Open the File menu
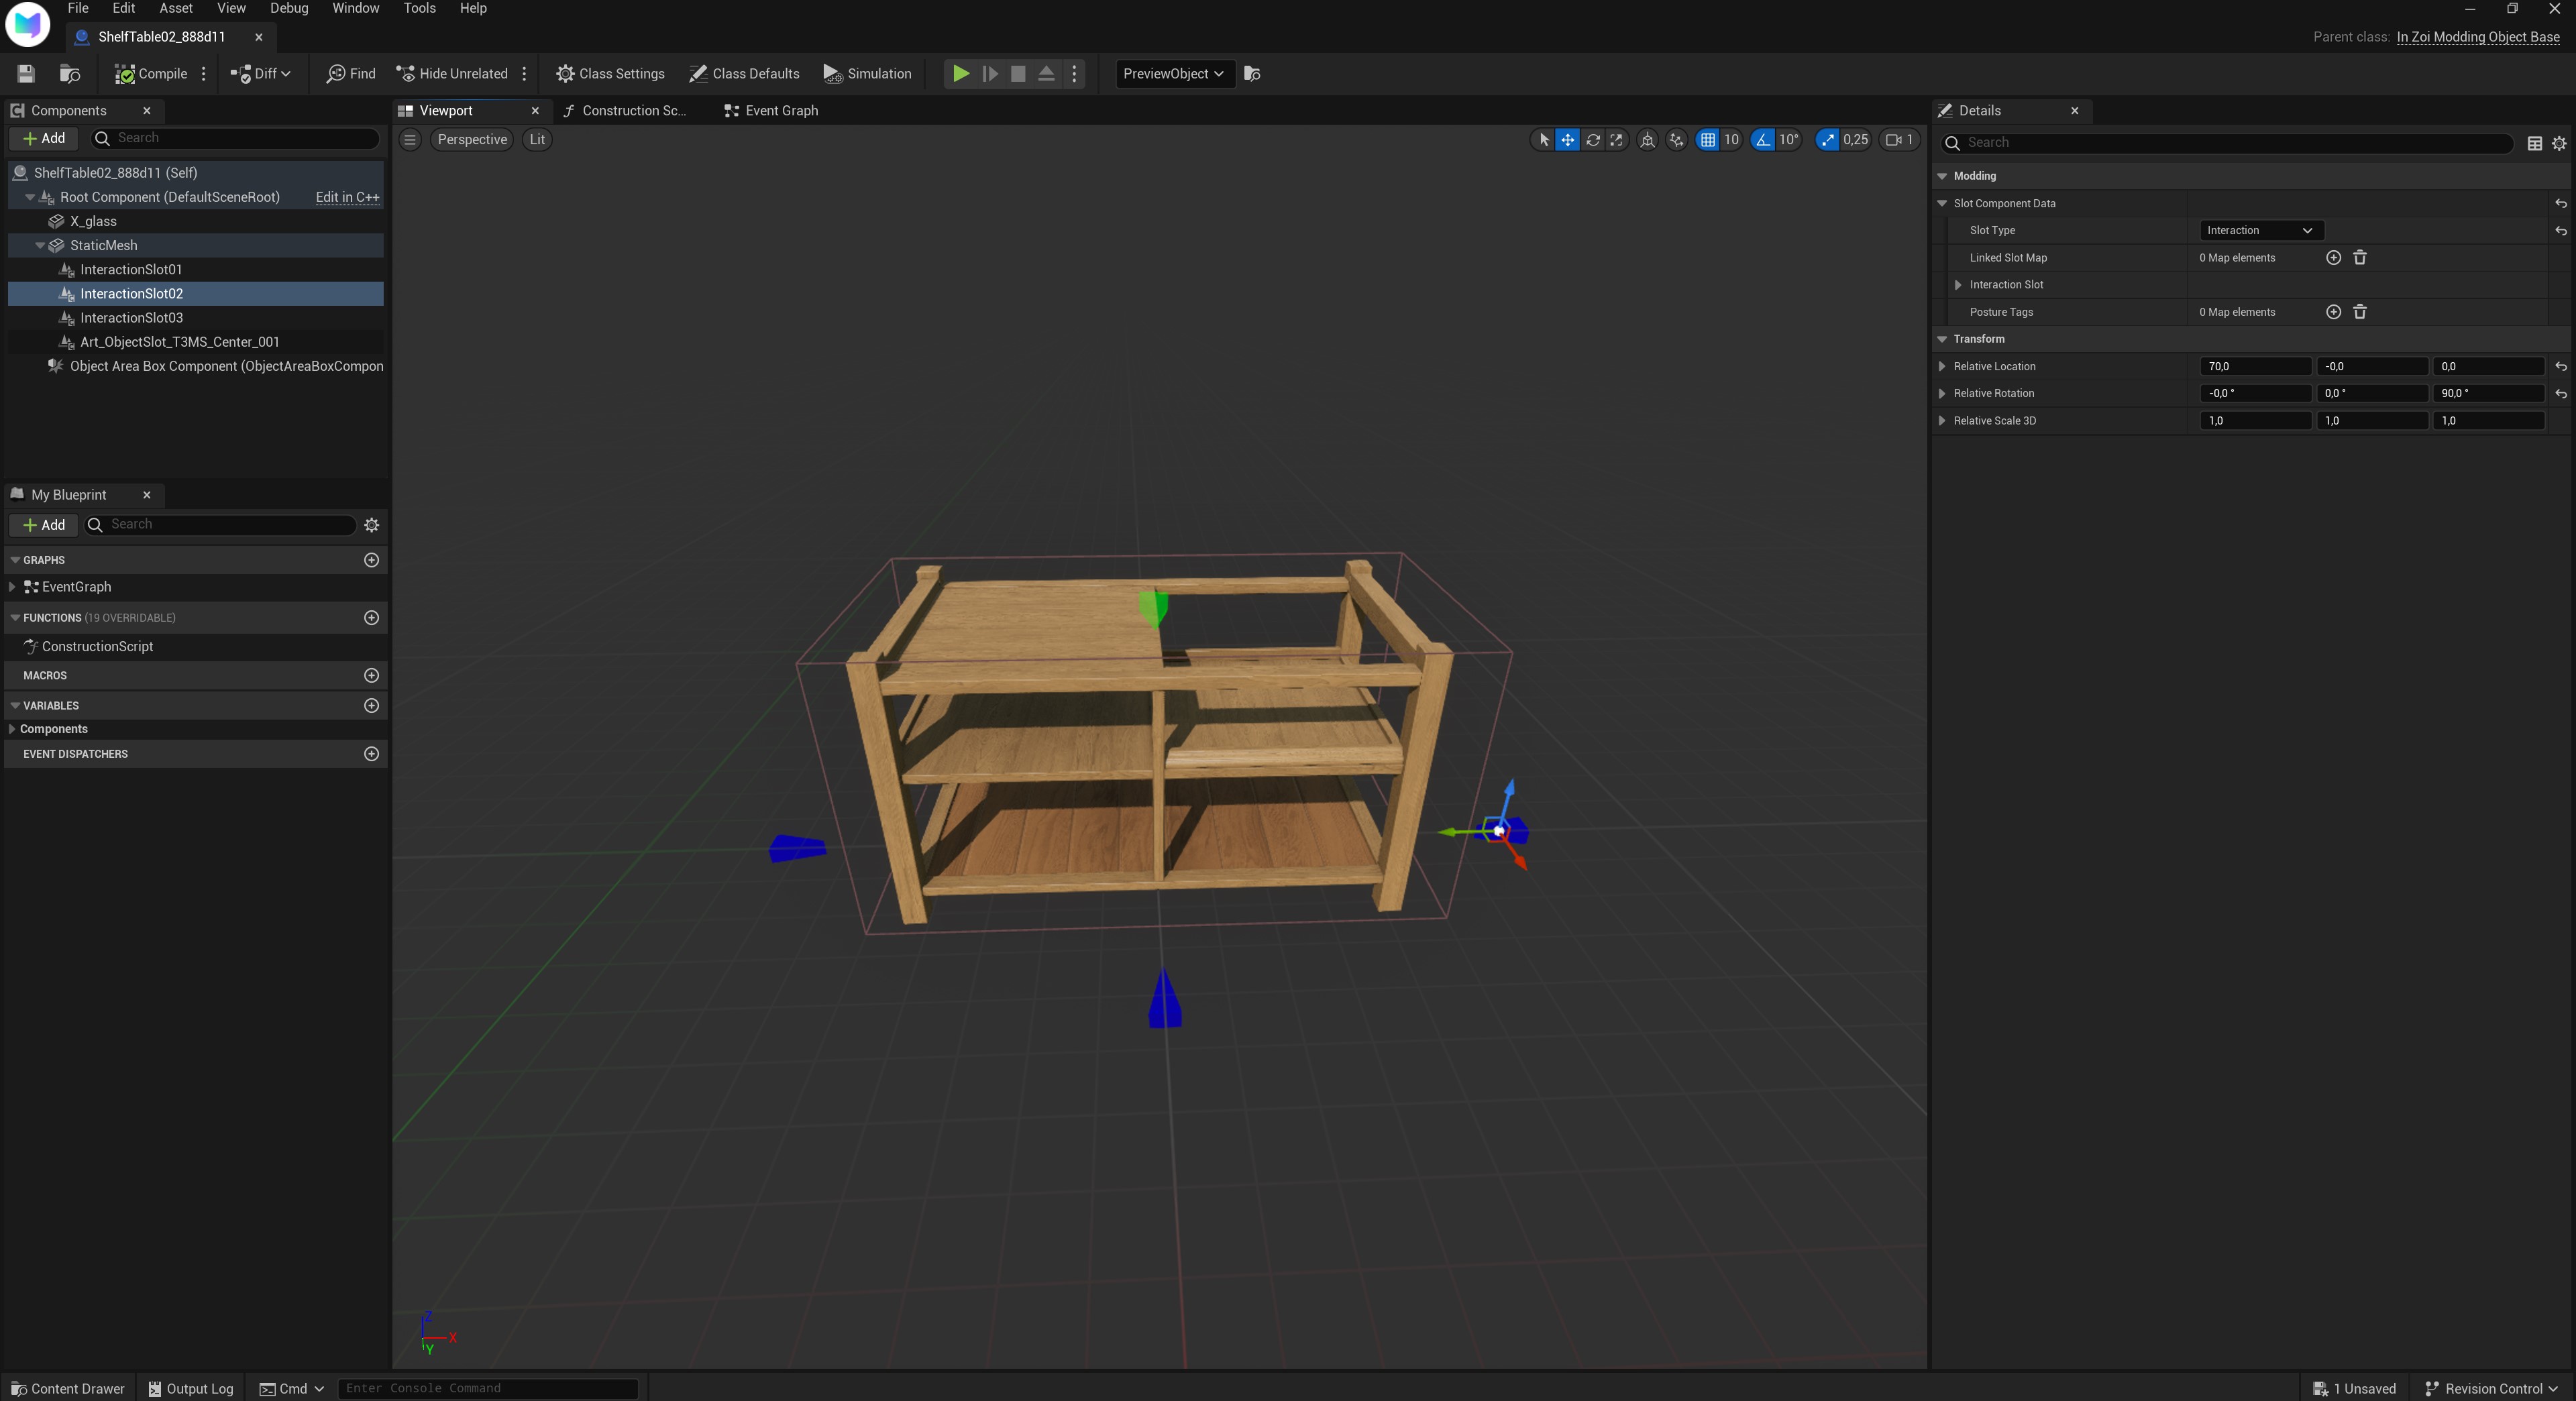Screen dimensions: 2576x1401 [x=78, y=8]
